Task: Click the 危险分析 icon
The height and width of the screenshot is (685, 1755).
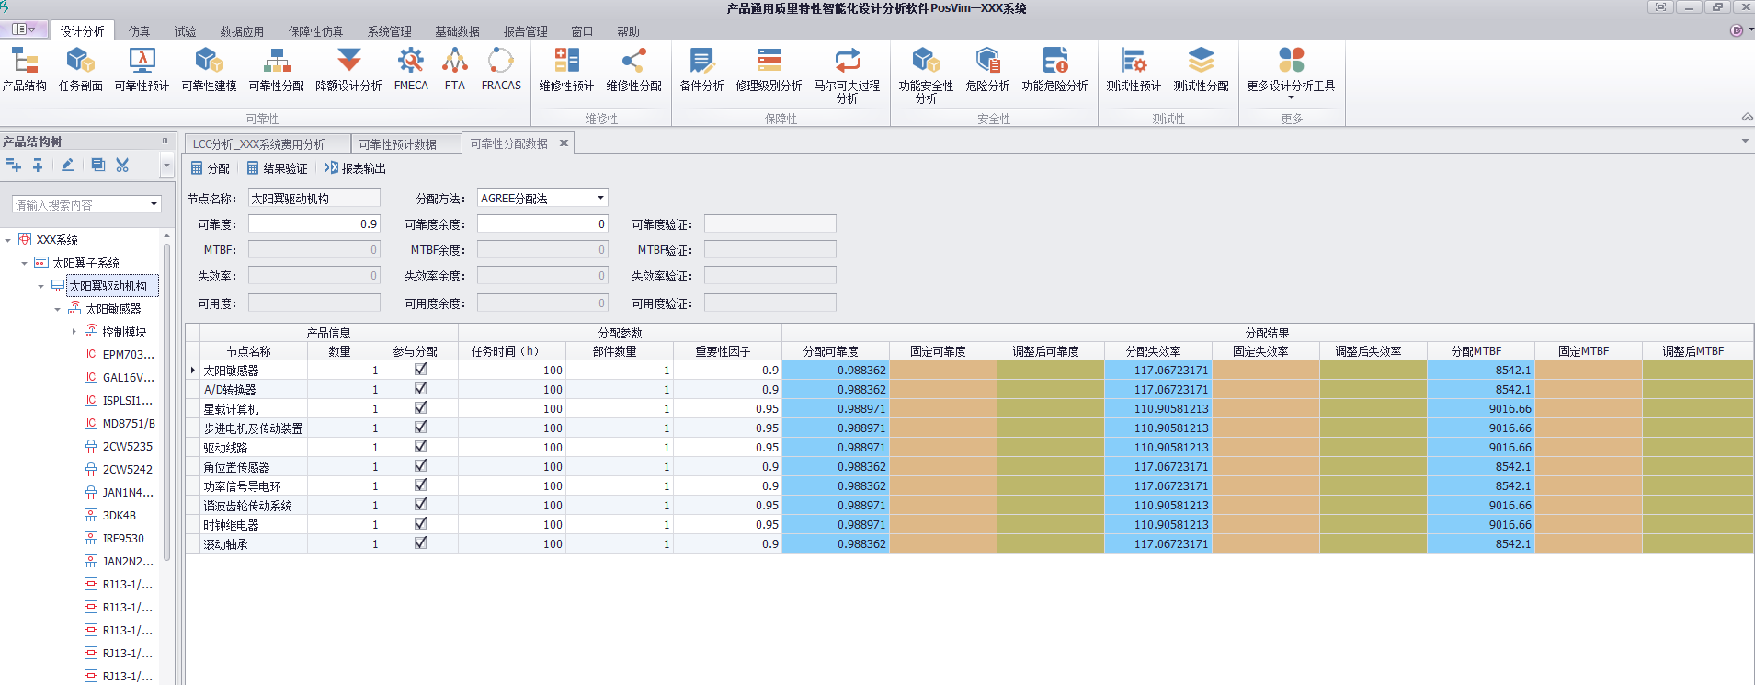Action: (x=987, y=70)
